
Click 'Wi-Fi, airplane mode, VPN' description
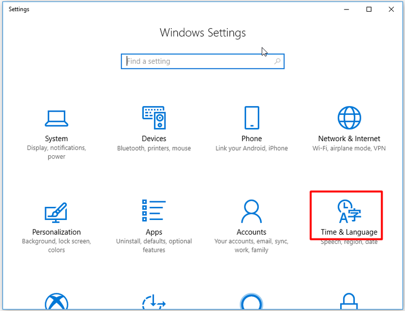349,148
